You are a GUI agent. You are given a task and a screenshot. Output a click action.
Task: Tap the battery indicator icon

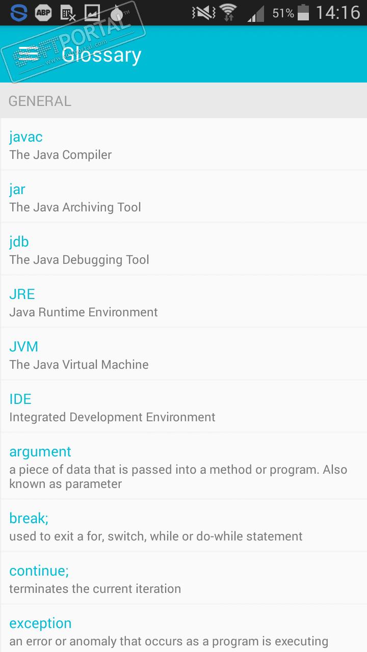(x=303, y=12)
